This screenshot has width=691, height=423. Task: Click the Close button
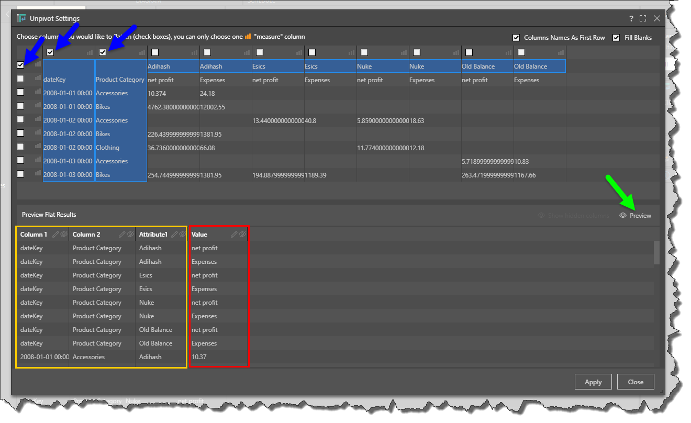click(x=636, y=382)
